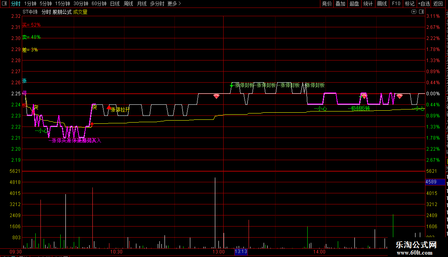Image resolution: width=448 pixels, height=257 pixels.
Task: Switch to the 1分钟 chart tab
Action: [x=30, y=4]
